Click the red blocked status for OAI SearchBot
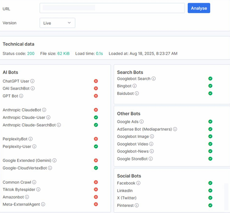Viewport: 230px width, 213px height. pos(96,88)
